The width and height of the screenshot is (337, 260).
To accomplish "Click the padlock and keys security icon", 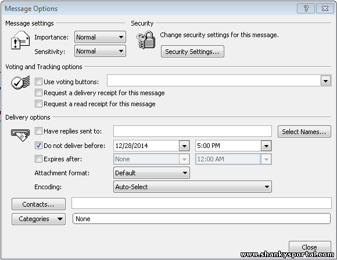I will pos(146,40).
